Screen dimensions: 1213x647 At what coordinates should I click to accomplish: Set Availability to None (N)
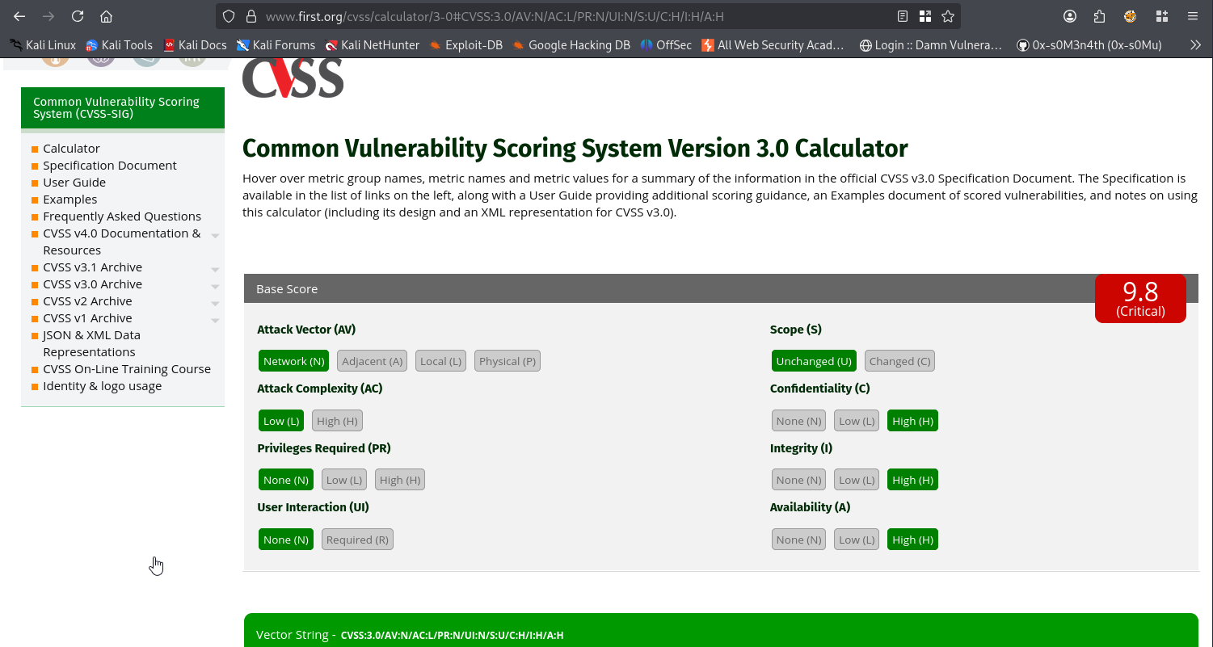(x=798, y=540)
